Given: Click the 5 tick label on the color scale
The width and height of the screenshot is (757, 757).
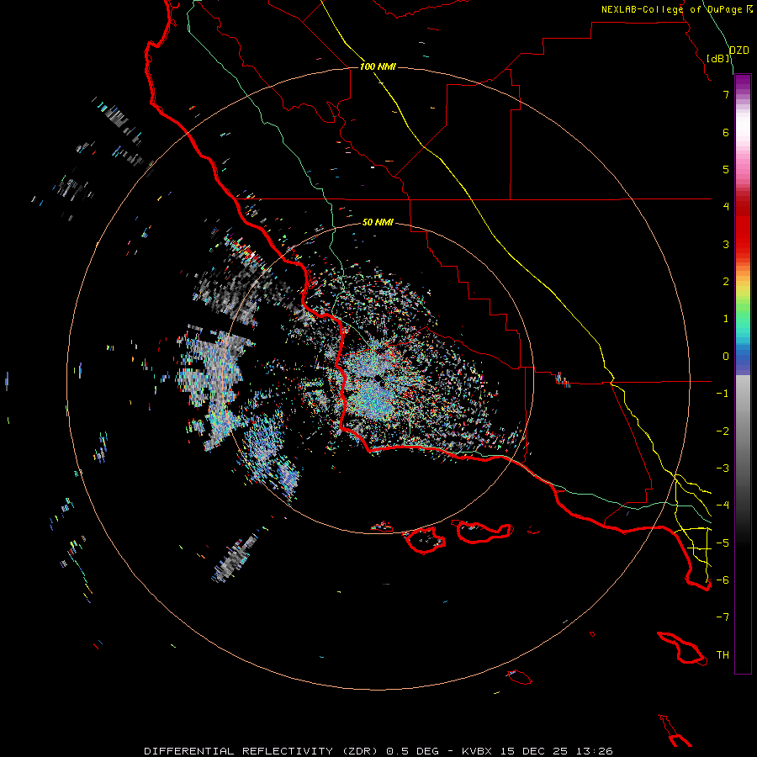Looking at the screenshot, I should pos(726,169).
